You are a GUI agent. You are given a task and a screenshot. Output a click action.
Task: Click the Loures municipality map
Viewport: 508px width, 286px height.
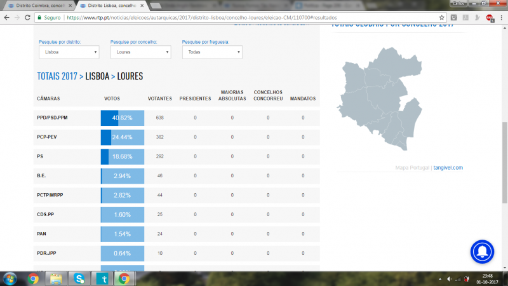(x=380, y=99)
